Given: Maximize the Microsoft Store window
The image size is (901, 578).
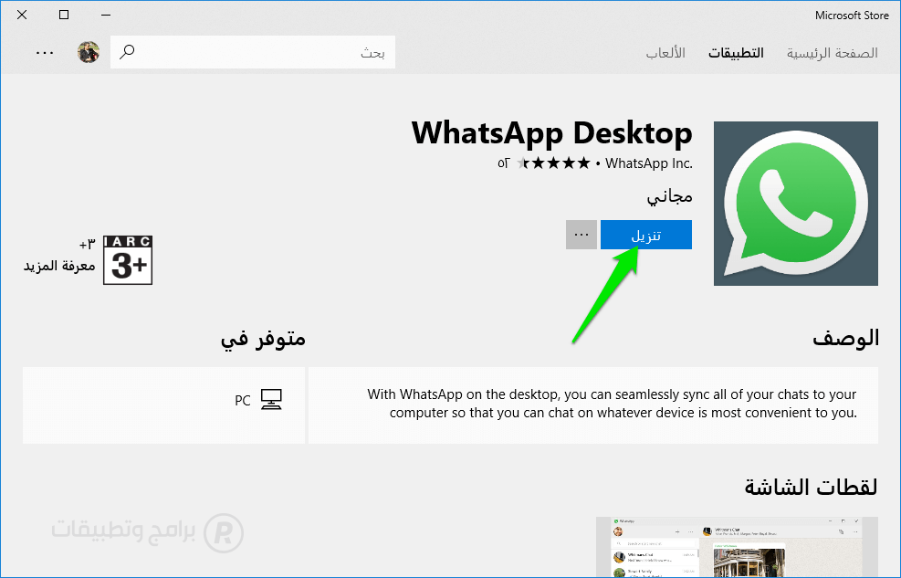Looking at the screenshot, I should pyautogui.click(x=64, y=15).
